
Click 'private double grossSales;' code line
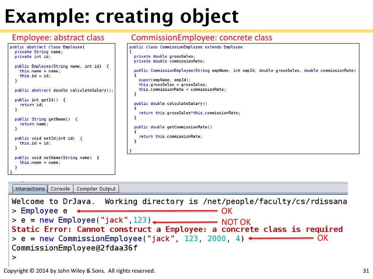pyautogui.click(x=164, y=56)
